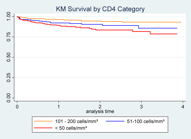Click the 1.00 y-axis tick label
Image resolution: width=191 pixels, height=139 pixels.
point(9,16)
